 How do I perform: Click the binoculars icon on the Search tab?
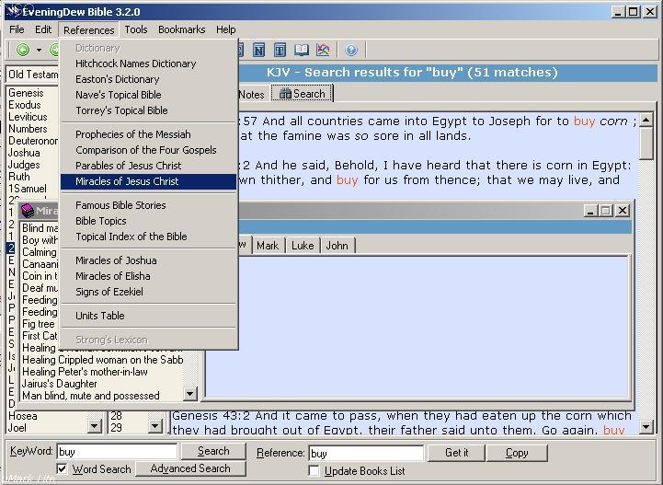(285, 94)
